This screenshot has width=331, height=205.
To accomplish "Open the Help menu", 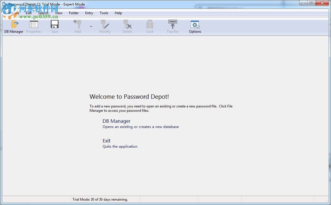I will click(118, 13).
